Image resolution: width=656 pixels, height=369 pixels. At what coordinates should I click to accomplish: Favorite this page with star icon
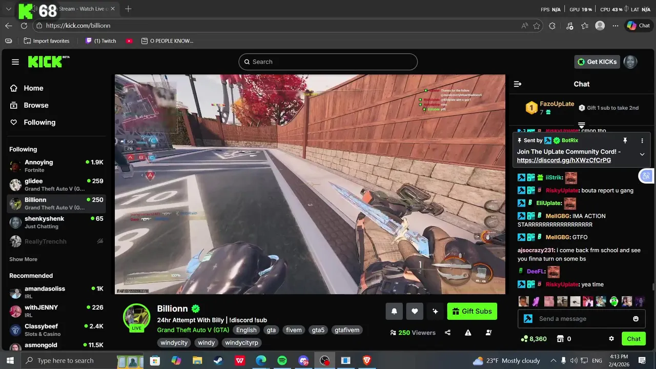point(537,26)
